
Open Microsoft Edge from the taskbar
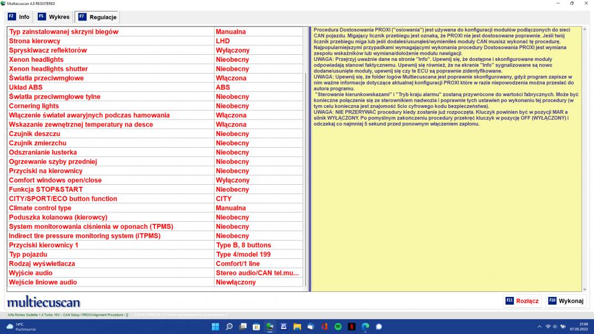pos(365,326)
